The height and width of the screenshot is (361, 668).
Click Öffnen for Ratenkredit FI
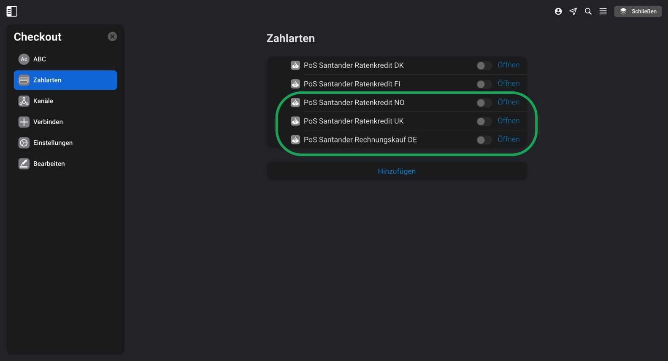click(x=508, y=83)
